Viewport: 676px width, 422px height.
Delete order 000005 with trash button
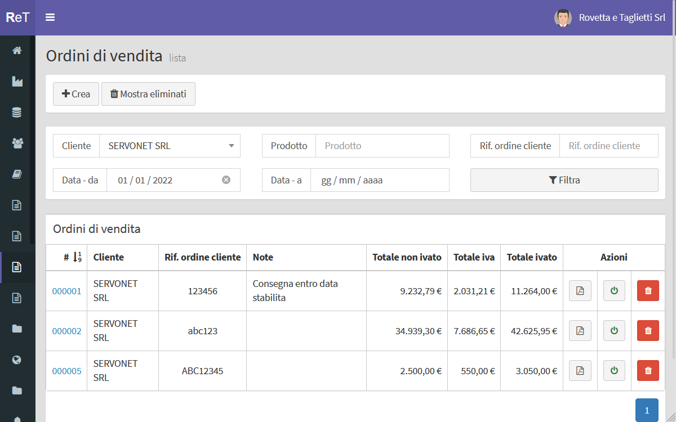click(x=648, y=371)
